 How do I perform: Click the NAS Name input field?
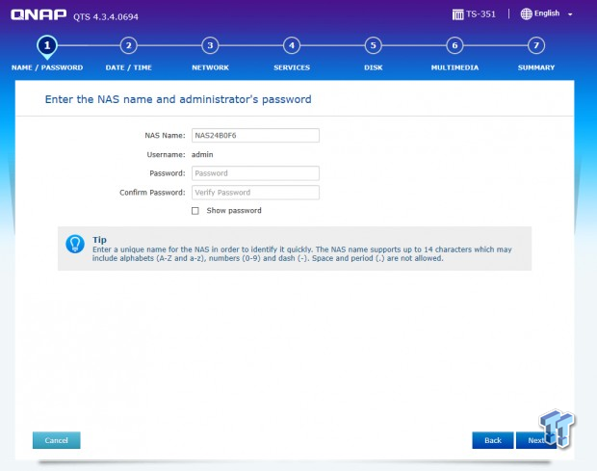(x=255, y=136)
